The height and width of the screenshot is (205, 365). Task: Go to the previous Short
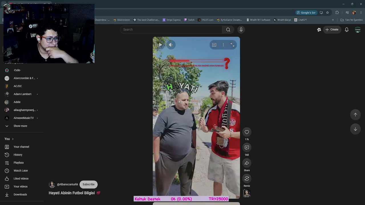tap(355, 115)
